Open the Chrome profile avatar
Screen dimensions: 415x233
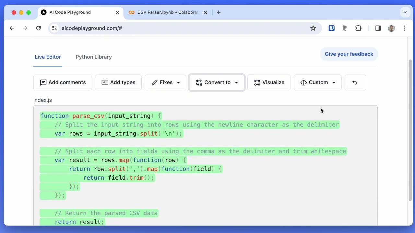coord(391,28)
